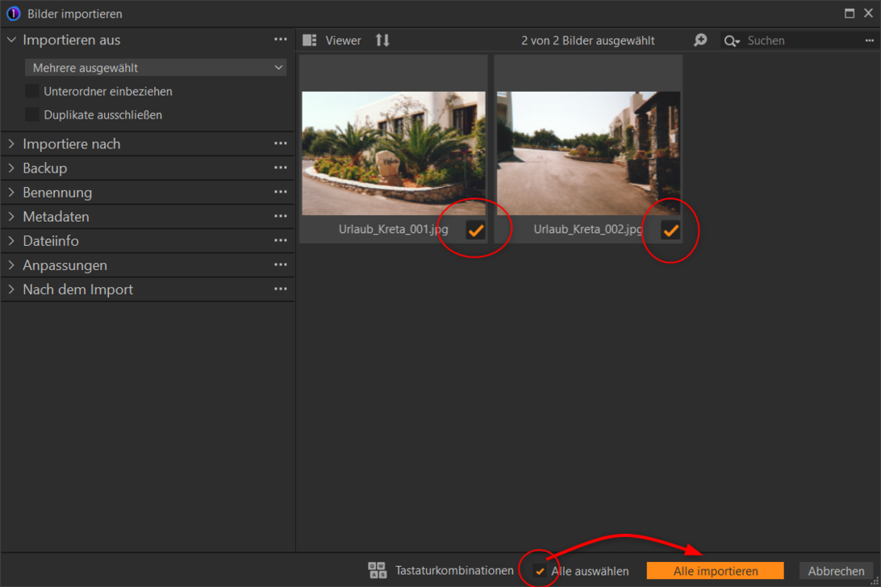Toggle the Alle auswählen checkbox

click(540, 571)
